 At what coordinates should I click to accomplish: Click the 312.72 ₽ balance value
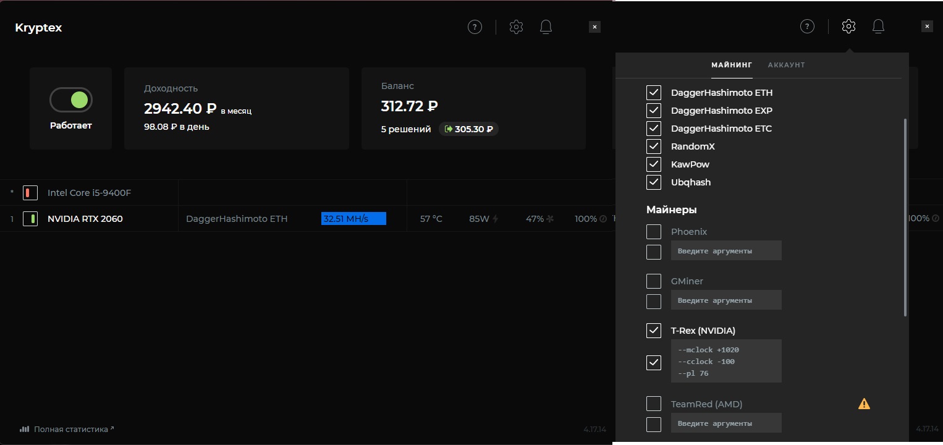[410, 106]
